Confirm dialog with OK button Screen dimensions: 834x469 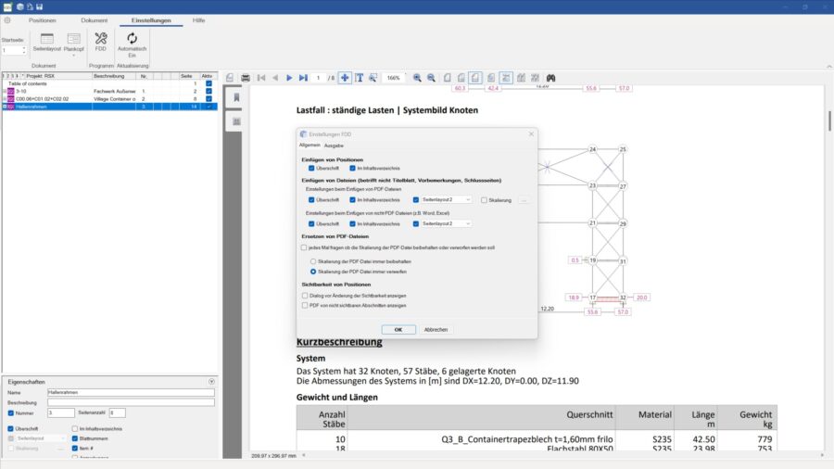(398, 329)
